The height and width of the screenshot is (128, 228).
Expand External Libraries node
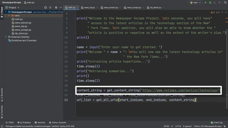6,37
